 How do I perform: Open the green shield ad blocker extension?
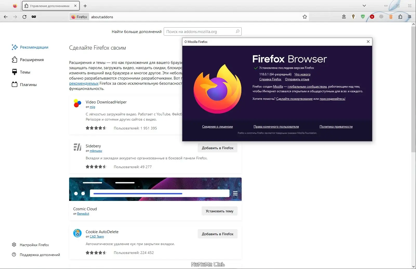point(363,17)
